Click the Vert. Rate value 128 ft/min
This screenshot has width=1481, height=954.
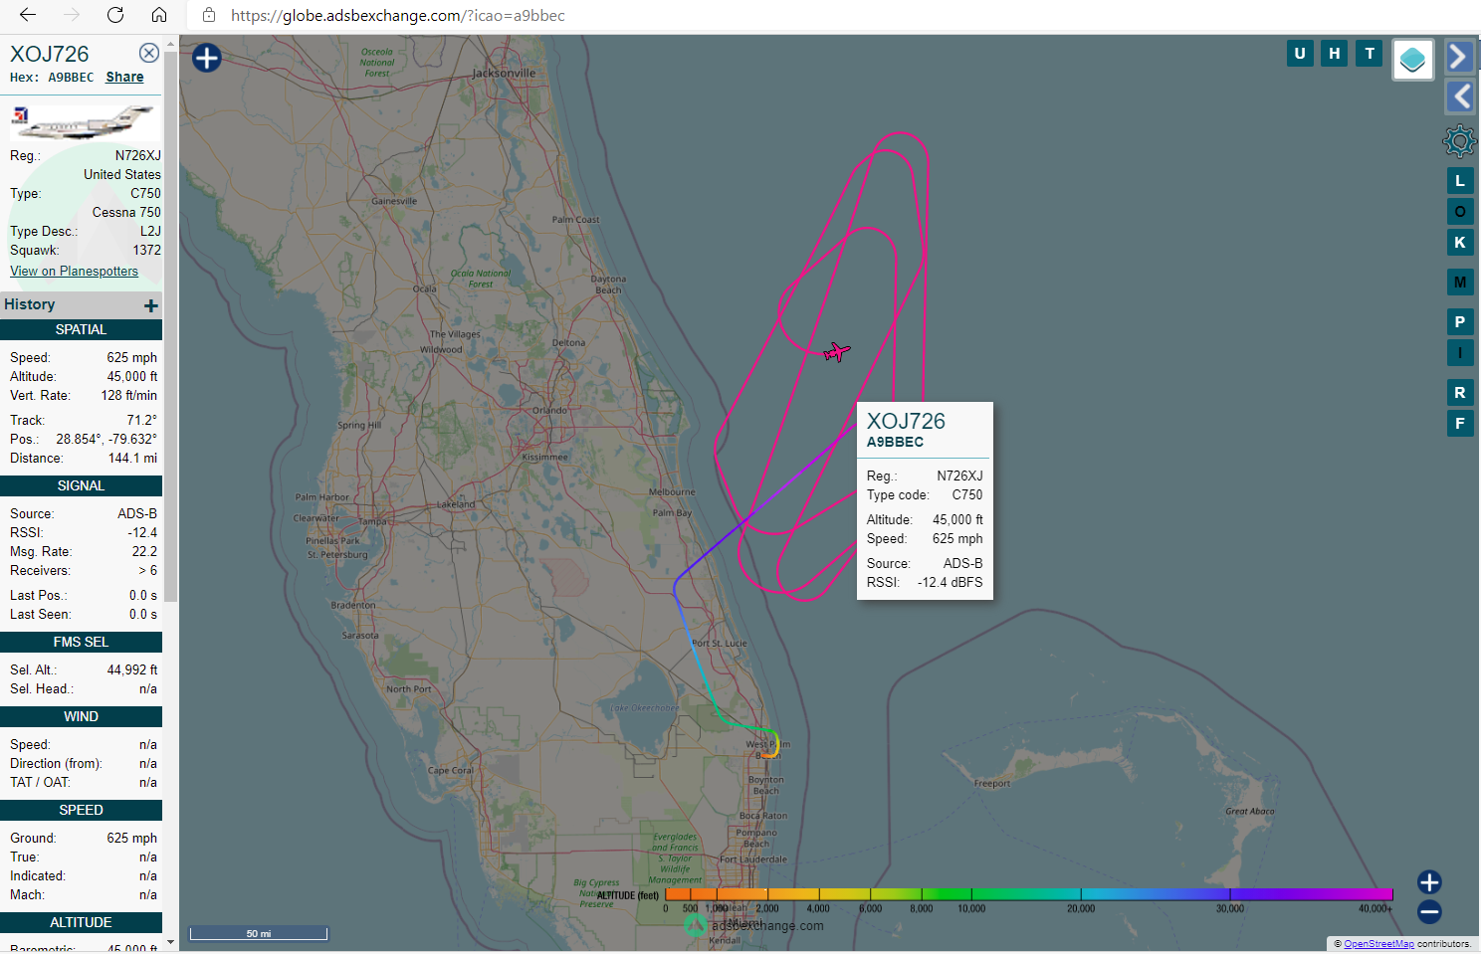tap(128, 395)
